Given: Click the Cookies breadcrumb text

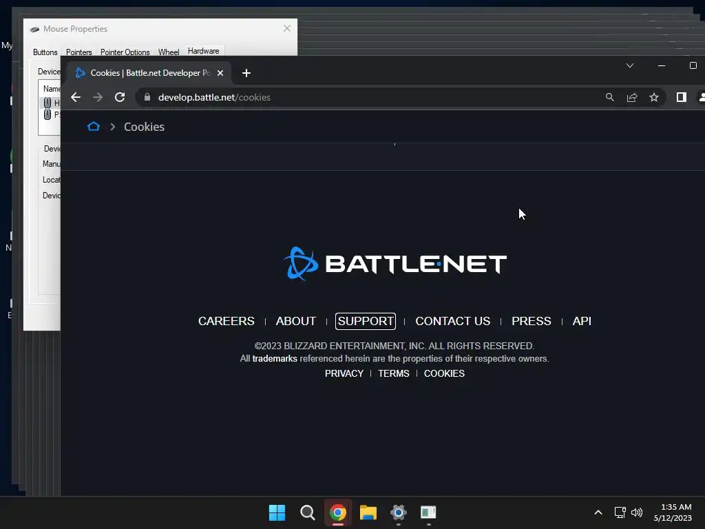Looking at the screenshot, I should pos(145,127).
